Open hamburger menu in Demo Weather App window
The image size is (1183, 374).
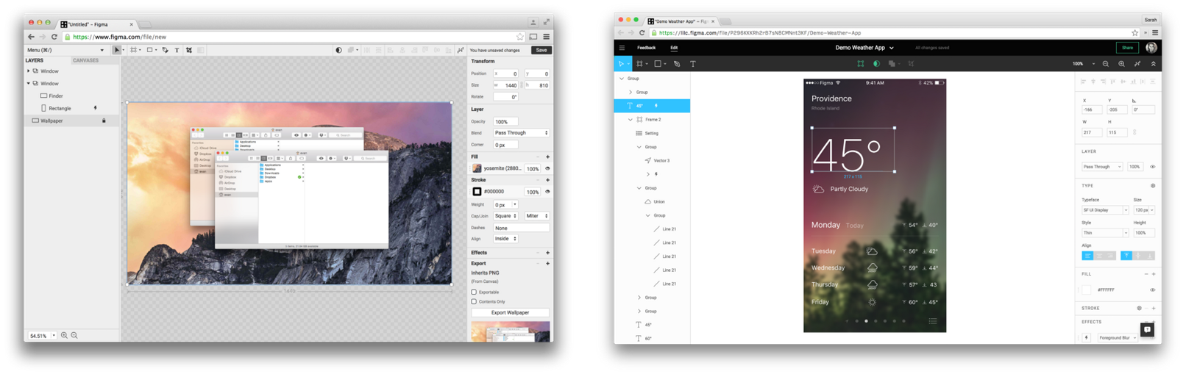coord(622,48)
